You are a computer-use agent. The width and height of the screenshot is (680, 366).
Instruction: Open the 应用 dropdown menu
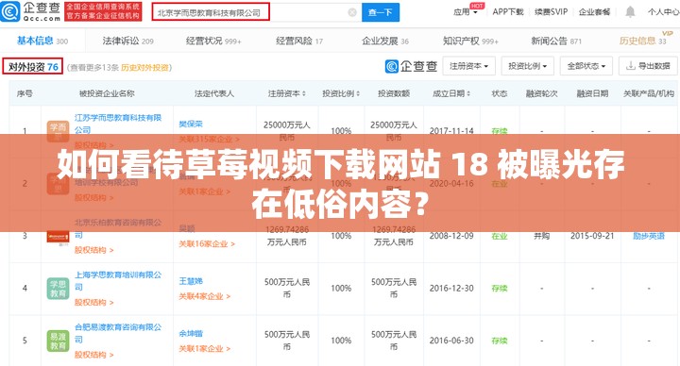point(466,12)
